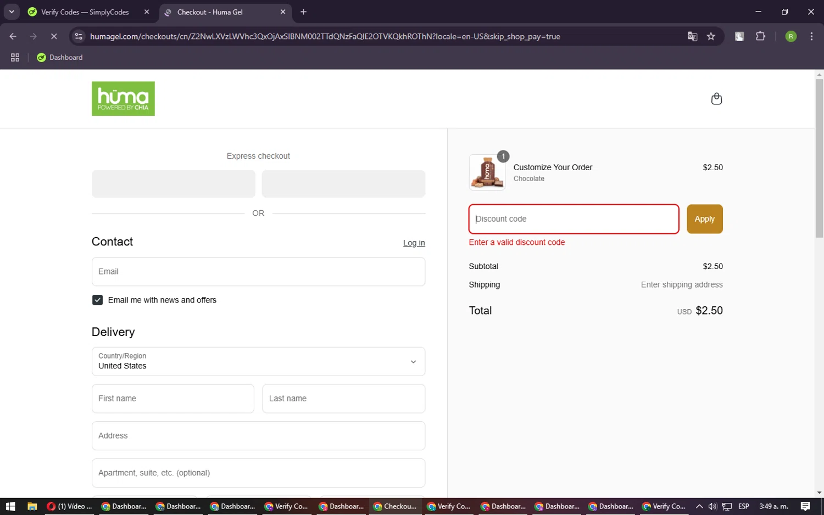
Task: Click the second Express checkout button placeholder
Action: [x=343, y=184]
